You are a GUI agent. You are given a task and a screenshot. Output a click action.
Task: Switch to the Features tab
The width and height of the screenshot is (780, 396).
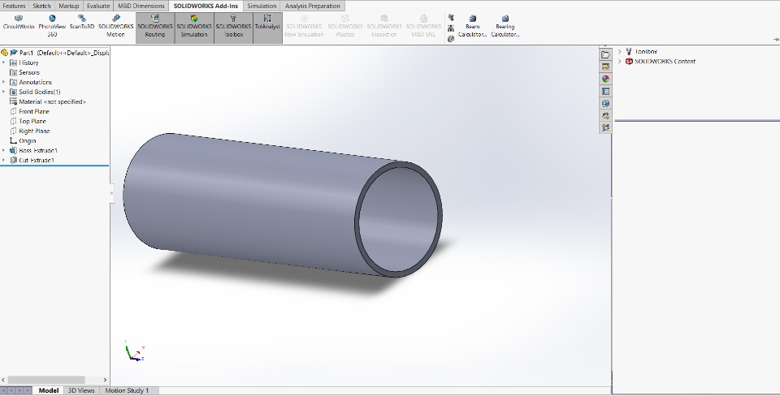14,6
